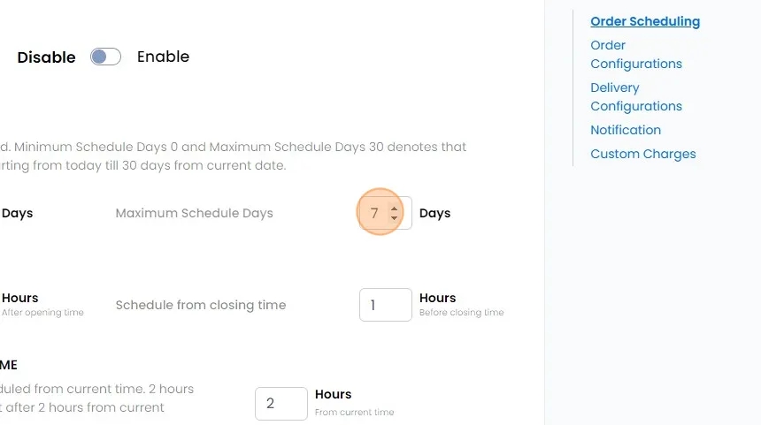Click the Days unit label after the 7 field
This screenshot has width=761, height=425.
tap(434, 213)
